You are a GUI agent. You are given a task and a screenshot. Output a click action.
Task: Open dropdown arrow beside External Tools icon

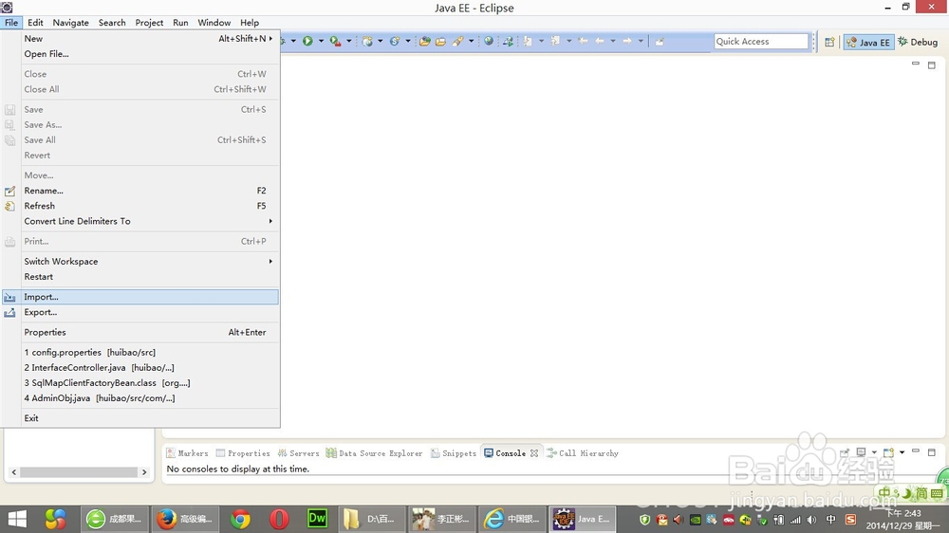(348, 41)
